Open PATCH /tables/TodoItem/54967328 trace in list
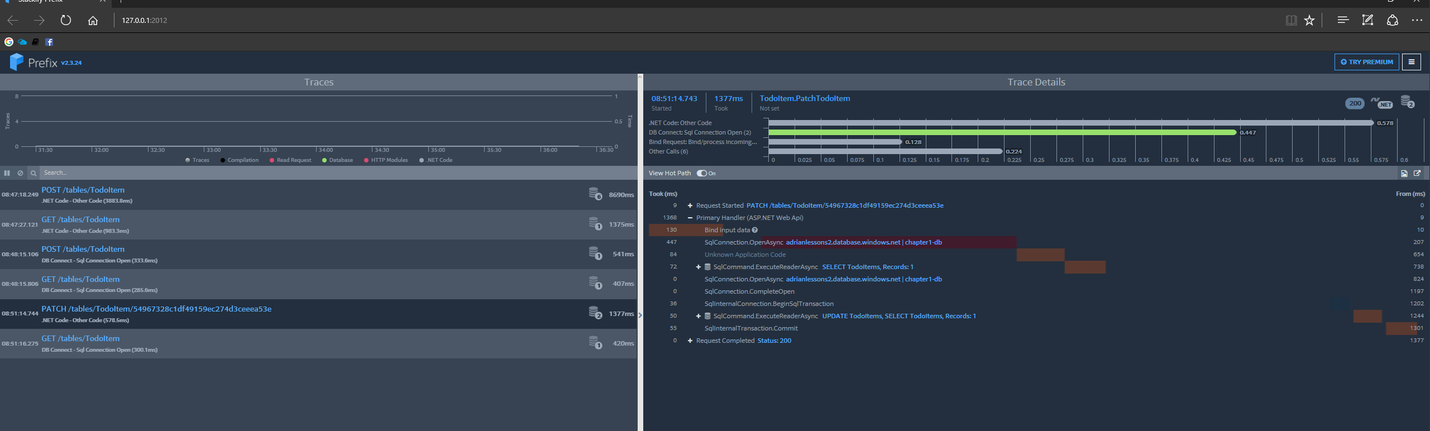 (x=318, y=314)
